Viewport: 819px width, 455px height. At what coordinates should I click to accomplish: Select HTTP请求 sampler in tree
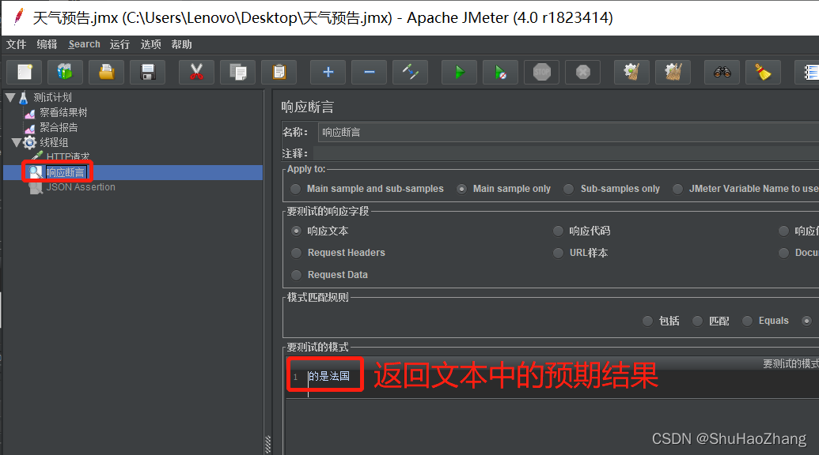[68, 156]
